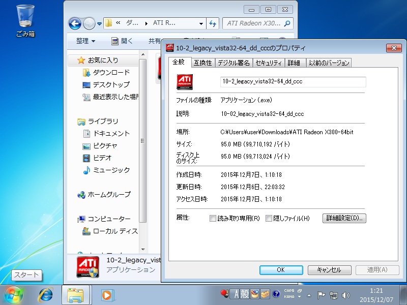Image resolution: width=407 pixels, height=305 pixels.
Task: Open 最近表示した場所 in favorites
Action: click(110, 97)
